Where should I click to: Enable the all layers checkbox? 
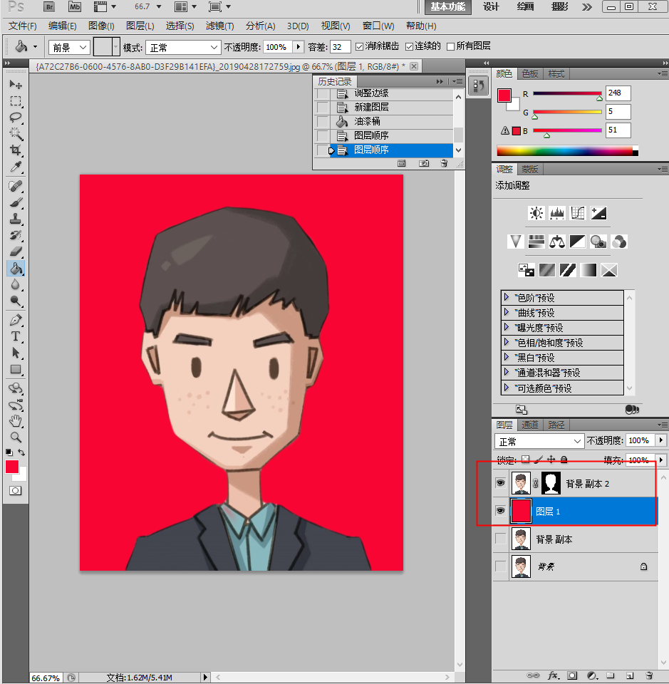click(x=451, y=46)
